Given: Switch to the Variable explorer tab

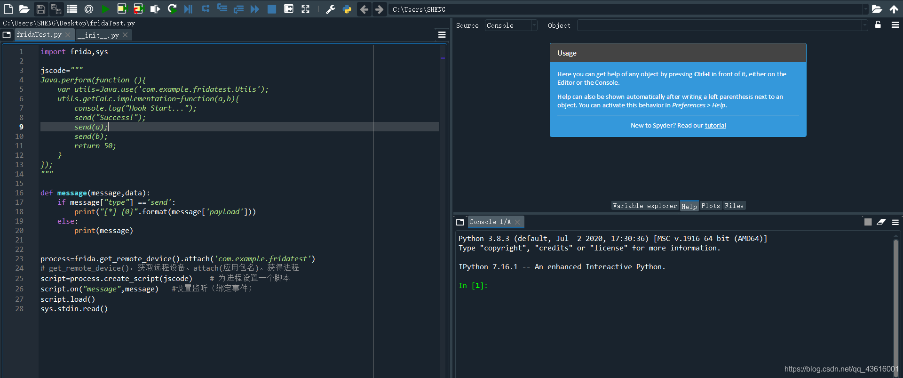Looking at the screenshot, I should click(645, 206).
